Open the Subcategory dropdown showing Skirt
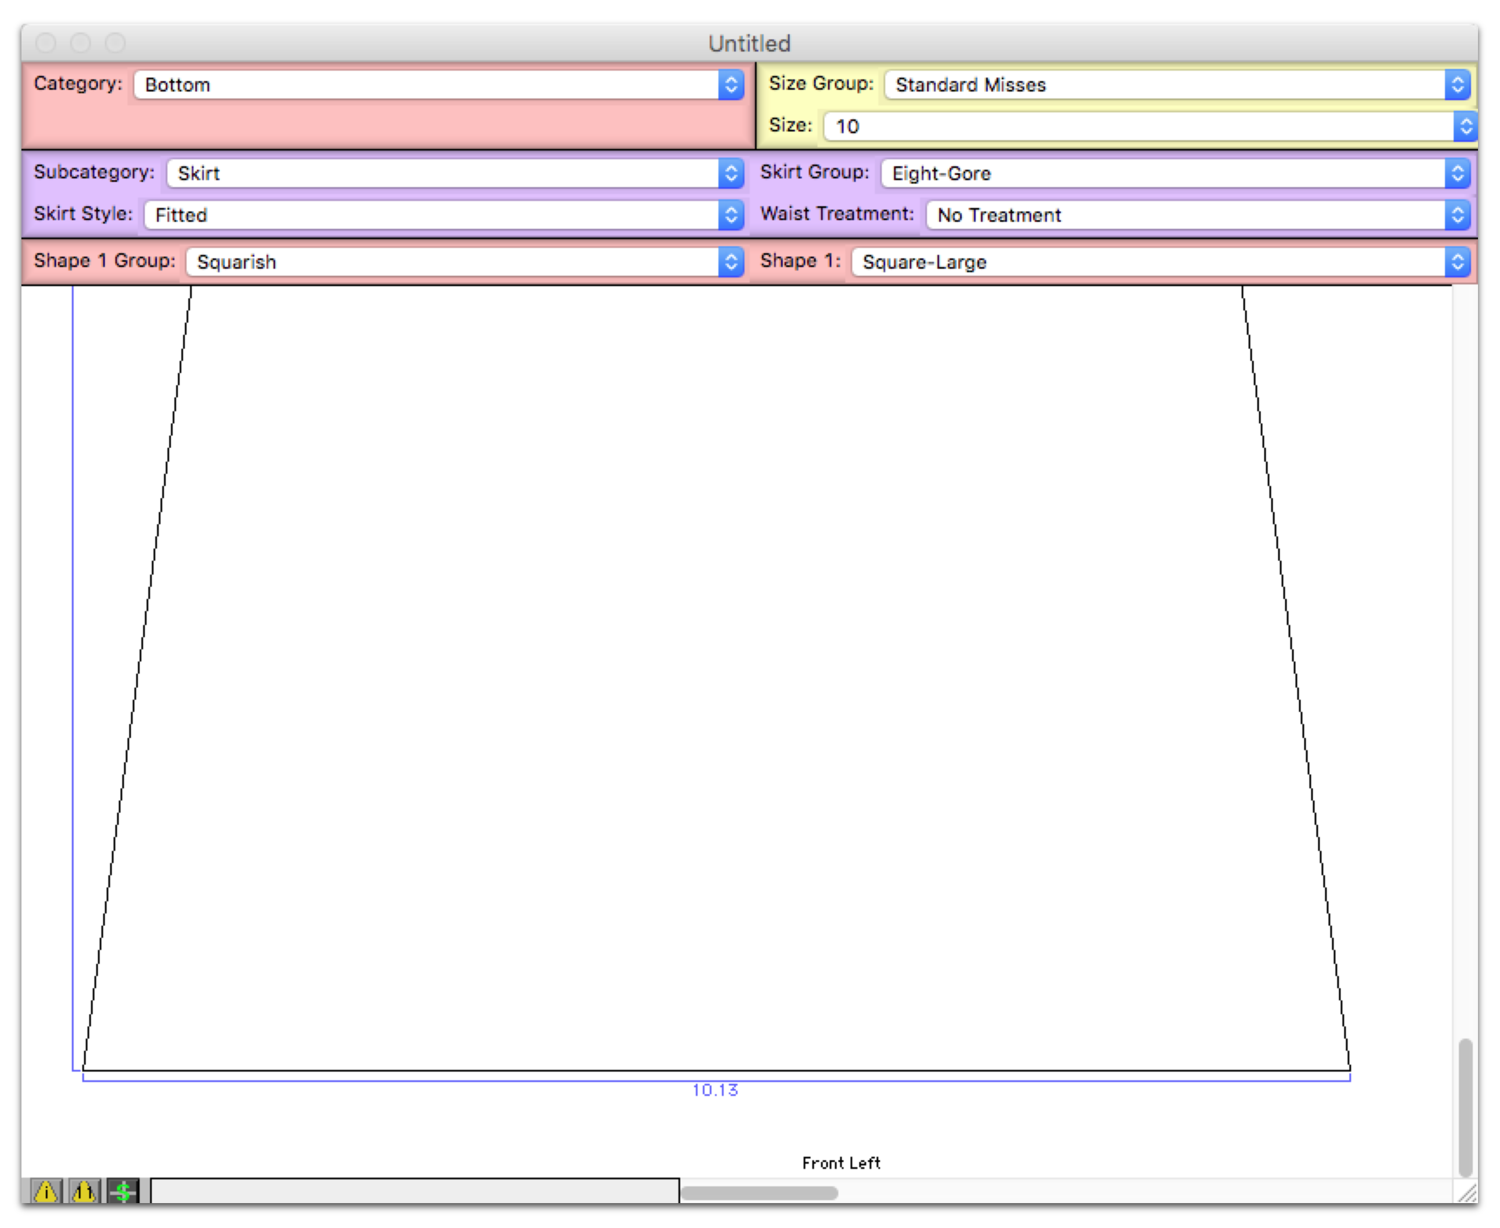 455,173
